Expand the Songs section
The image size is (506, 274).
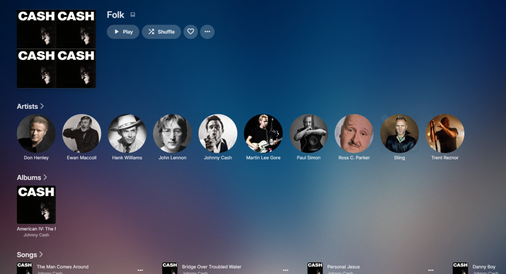point(30,255)
